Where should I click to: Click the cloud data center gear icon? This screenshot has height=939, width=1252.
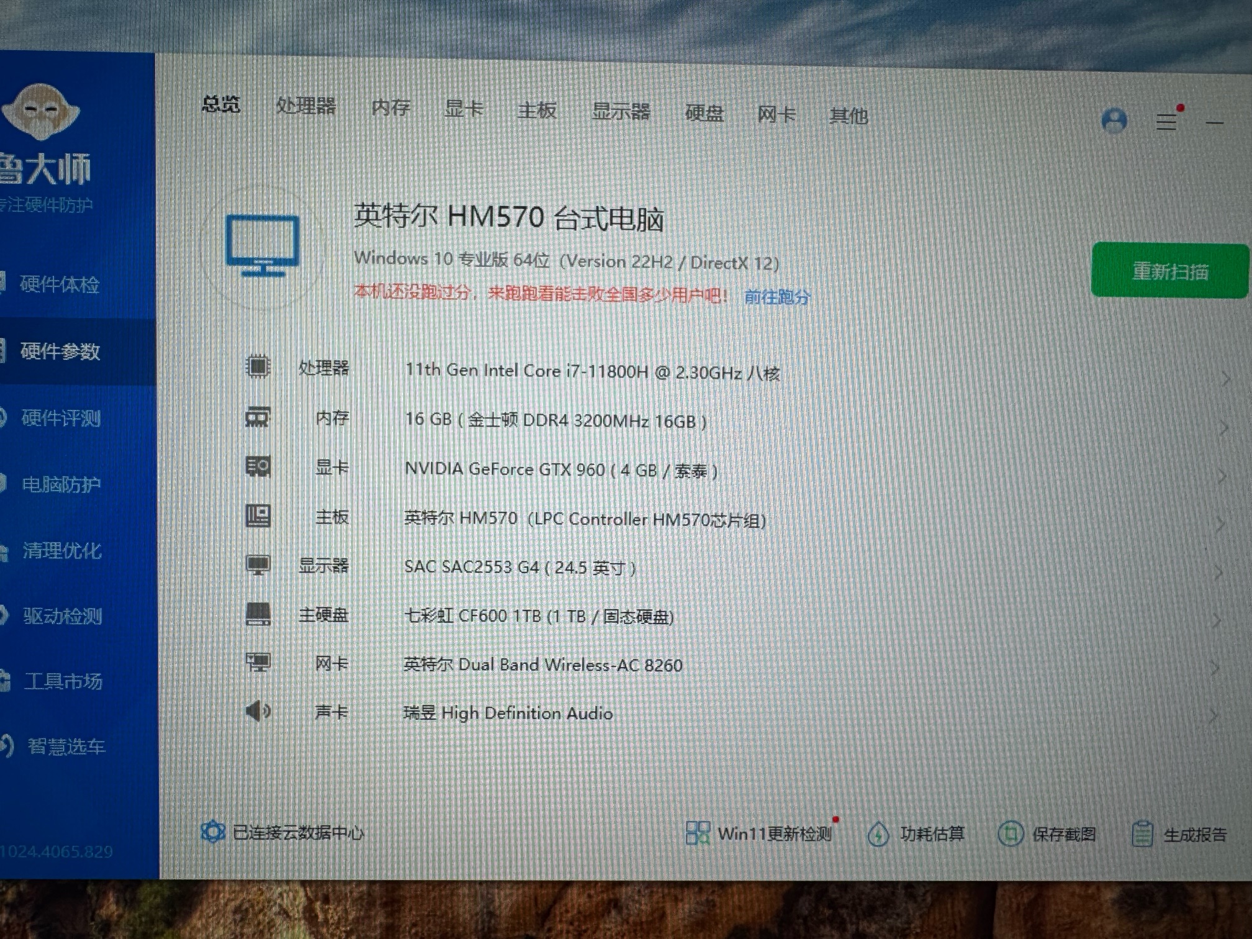pos(212,831)
